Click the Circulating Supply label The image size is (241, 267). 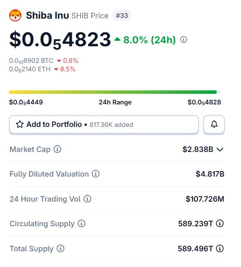click(x=42, y=224)
